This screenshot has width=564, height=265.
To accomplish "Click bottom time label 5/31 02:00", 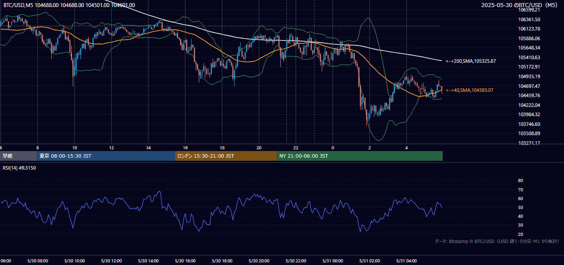I will (x=370, y=261).
